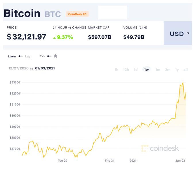Click the candlestick chart type icon
Viewport: 195px width, 175px height.
[x=55, y=56]
